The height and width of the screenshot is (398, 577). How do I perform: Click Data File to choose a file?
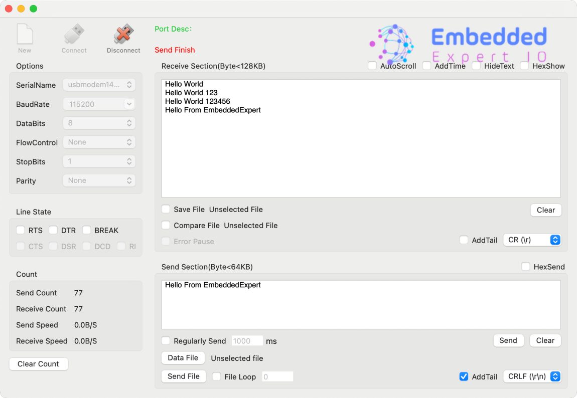(183, 357)
